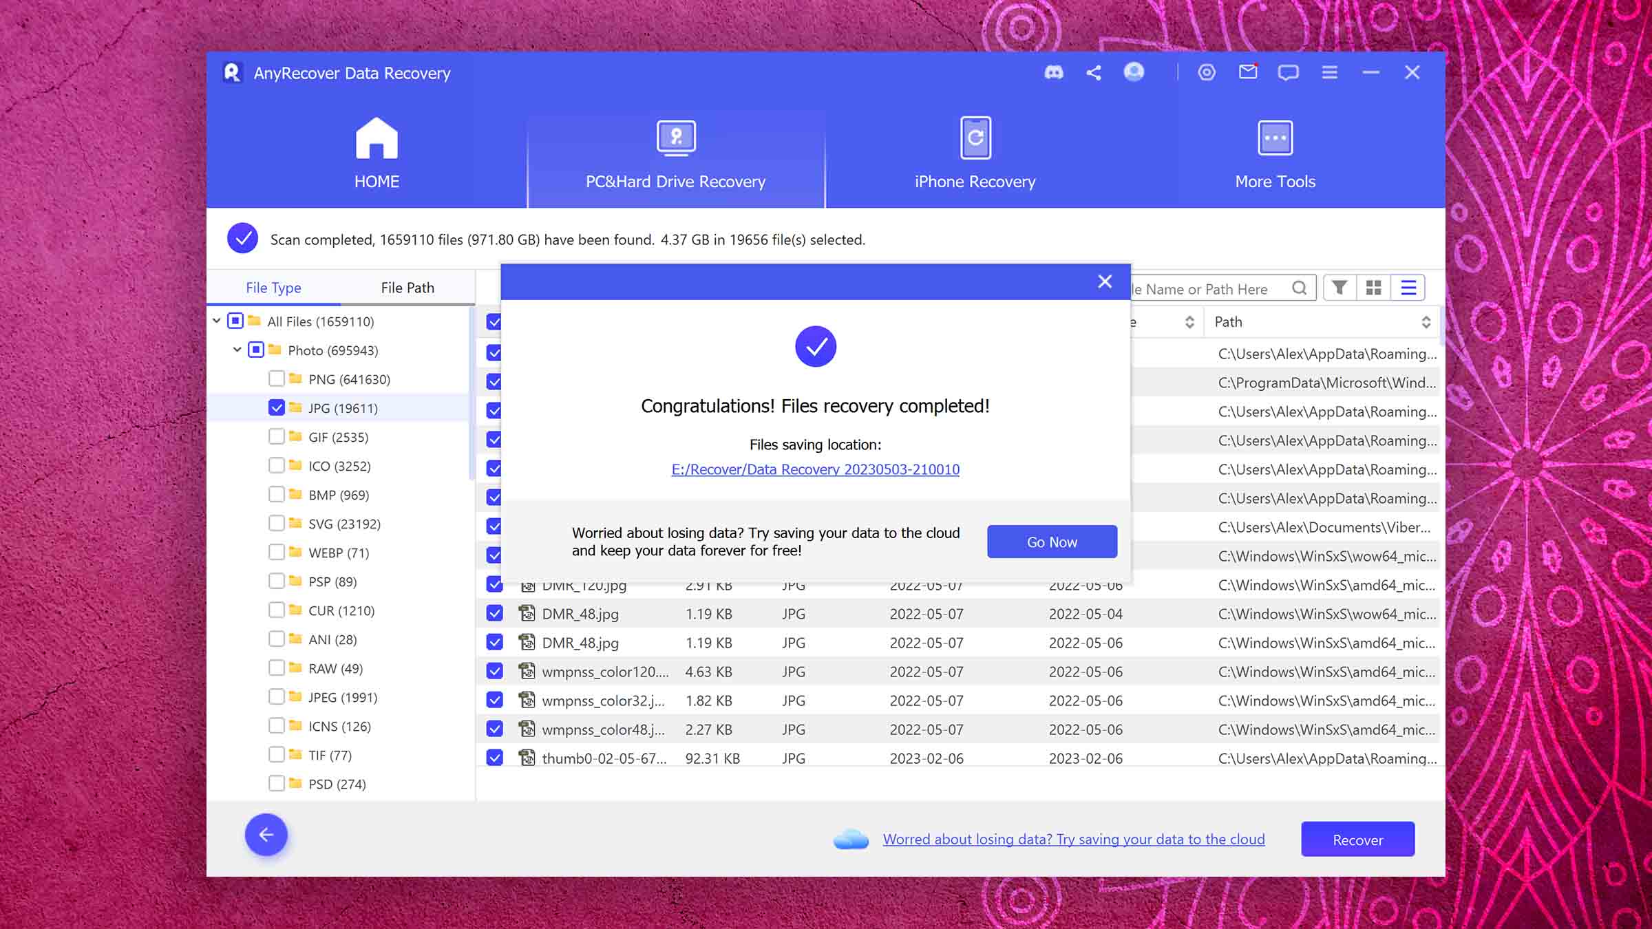Click the PNG folder icon
The width and height of the screenshot is (1652, 929).
coord(296,378)
